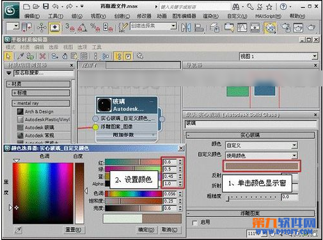Click 取消(C) in the color selector
The height and width of the screenshot is (240, 323).
coord(169,230)
